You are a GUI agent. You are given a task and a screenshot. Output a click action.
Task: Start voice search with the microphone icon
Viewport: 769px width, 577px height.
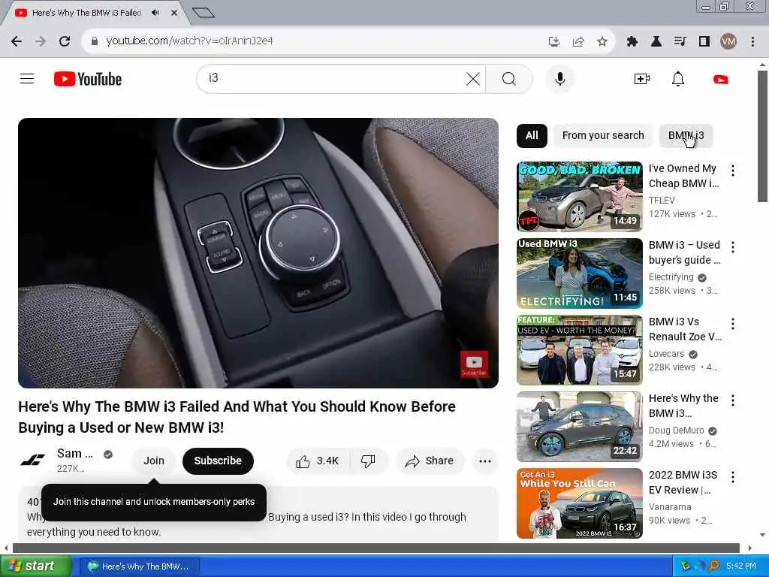pyautogui.click(x=559, y=78)
